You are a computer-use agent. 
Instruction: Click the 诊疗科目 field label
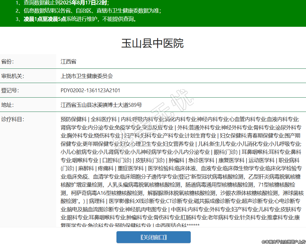[x=12, y=119]
